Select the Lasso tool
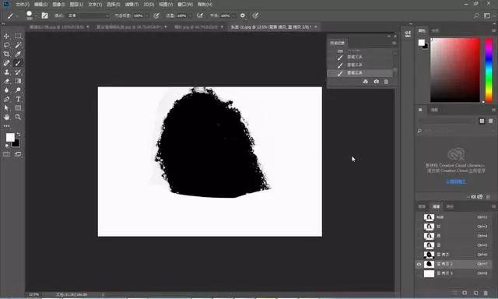 [x=6, y=45]
